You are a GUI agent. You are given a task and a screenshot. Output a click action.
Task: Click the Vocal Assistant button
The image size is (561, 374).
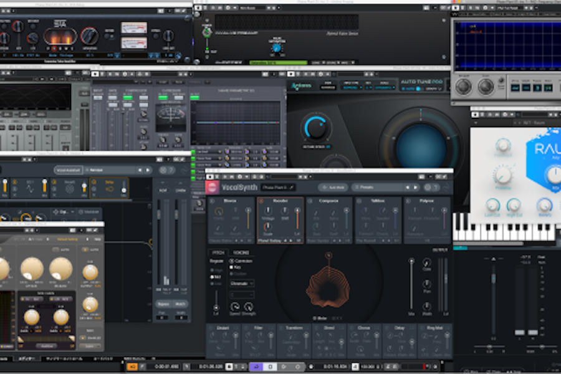69,170
